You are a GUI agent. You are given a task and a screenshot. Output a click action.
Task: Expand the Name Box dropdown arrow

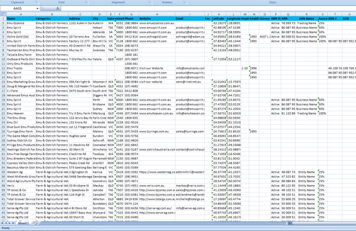pyautogui.click(x=37, y=8)
